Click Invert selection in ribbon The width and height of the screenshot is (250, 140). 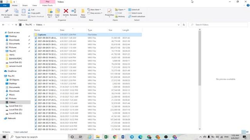click(x=137, y=16)
